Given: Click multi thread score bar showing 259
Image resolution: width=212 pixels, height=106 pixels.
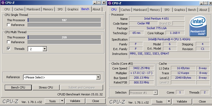Looking at the screenshot, I should 64,37.
